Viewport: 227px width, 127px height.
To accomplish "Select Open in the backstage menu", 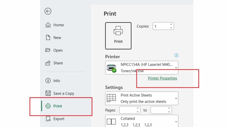I will (58, 50).
